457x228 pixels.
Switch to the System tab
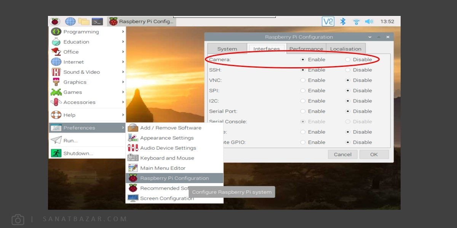pos(227,49)
